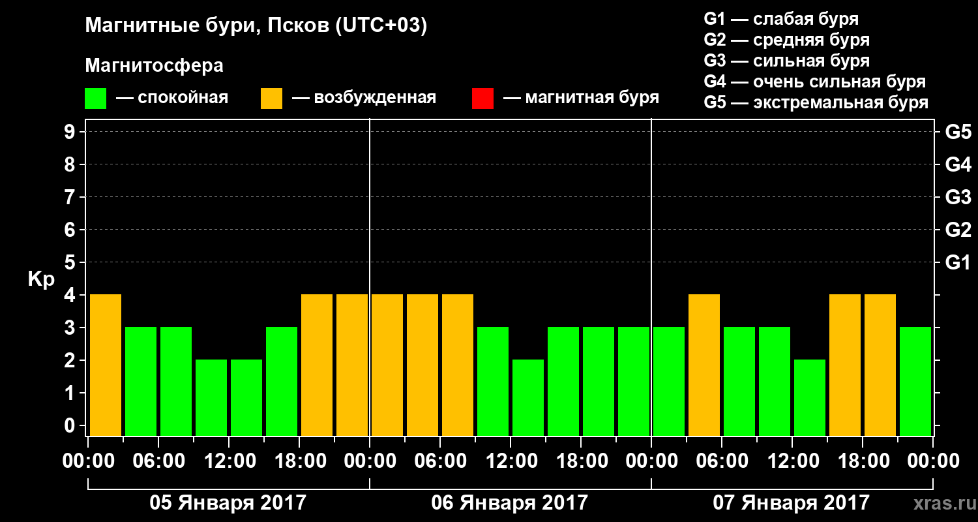Image resolution: width=978 pixels, height=522 pixels.
Task: Click the G3 right-axis label
Action: coord(958,198)
